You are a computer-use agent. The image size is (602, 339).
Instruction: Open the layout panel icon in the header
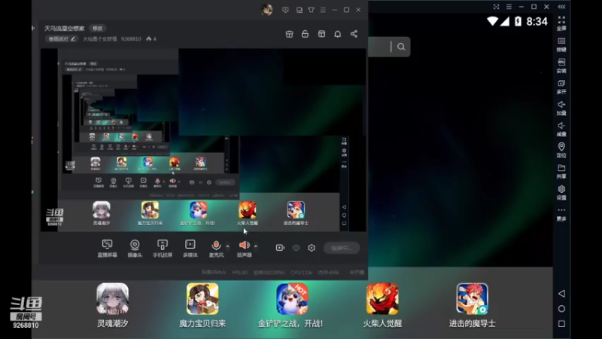pyautogui.click(x=322, y=34)
